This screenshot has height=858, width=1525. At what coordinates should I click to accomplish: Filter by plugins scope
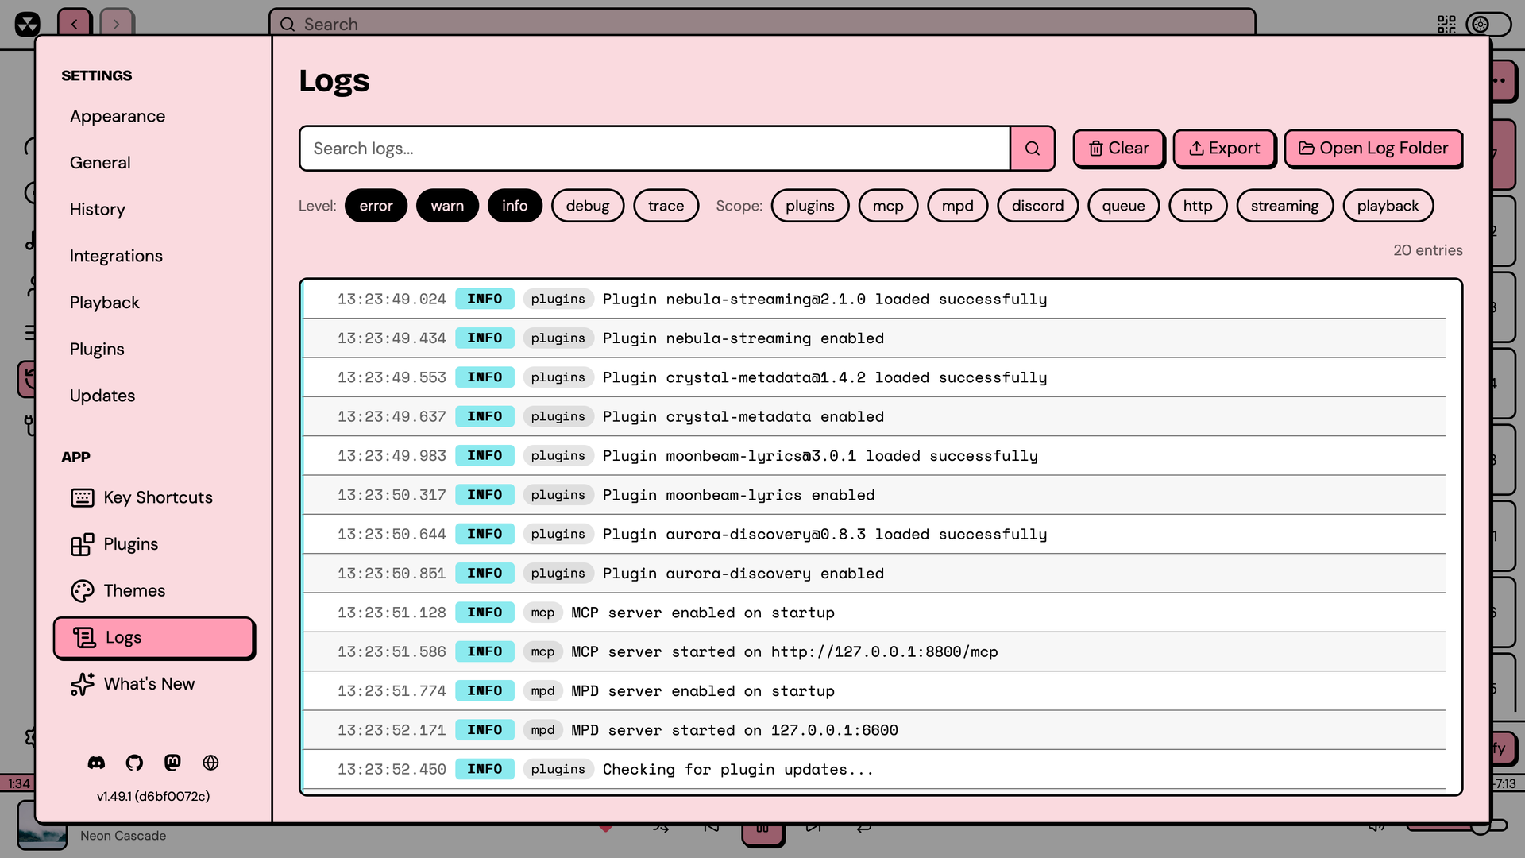810,206
